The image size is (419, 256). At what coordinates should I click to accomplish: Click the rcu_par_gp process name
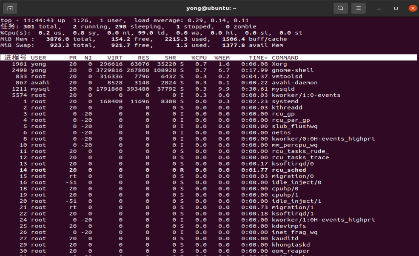tap(291, 120)
